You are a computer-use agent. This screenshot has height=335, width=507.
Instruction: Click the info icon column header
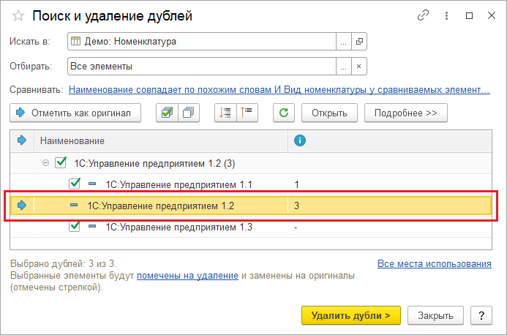(300, 140)
